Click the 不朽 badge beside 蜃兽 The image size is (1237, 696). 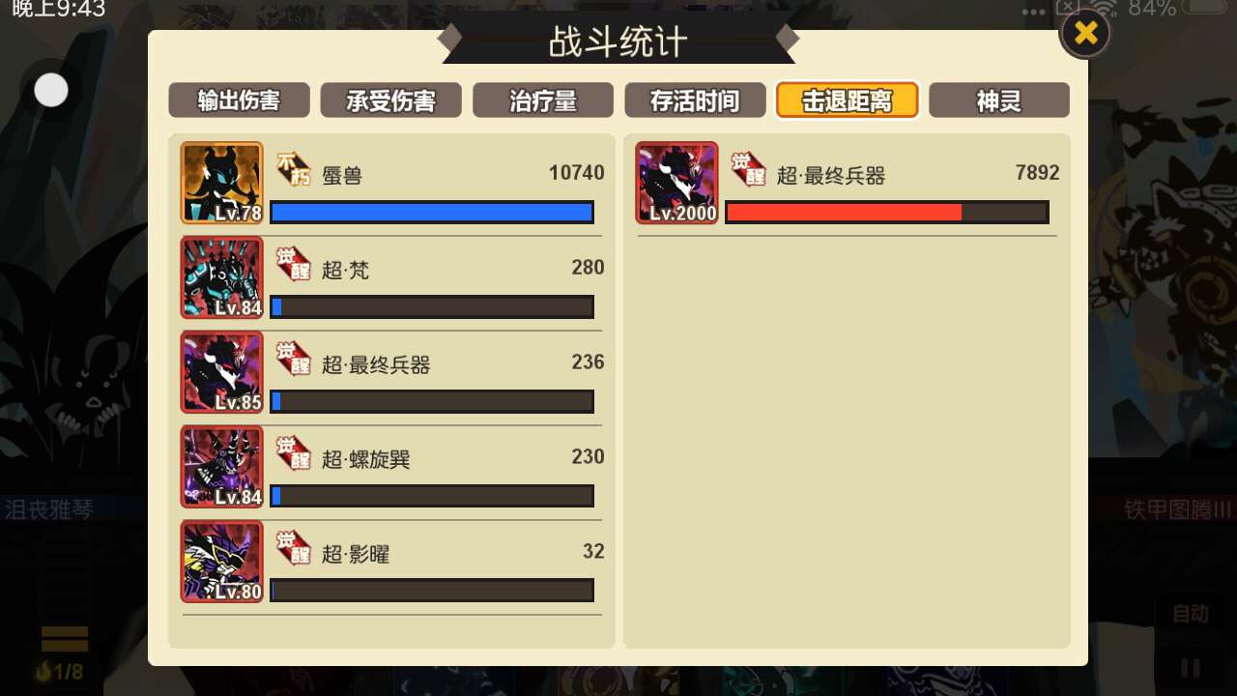tap(294, 168)
